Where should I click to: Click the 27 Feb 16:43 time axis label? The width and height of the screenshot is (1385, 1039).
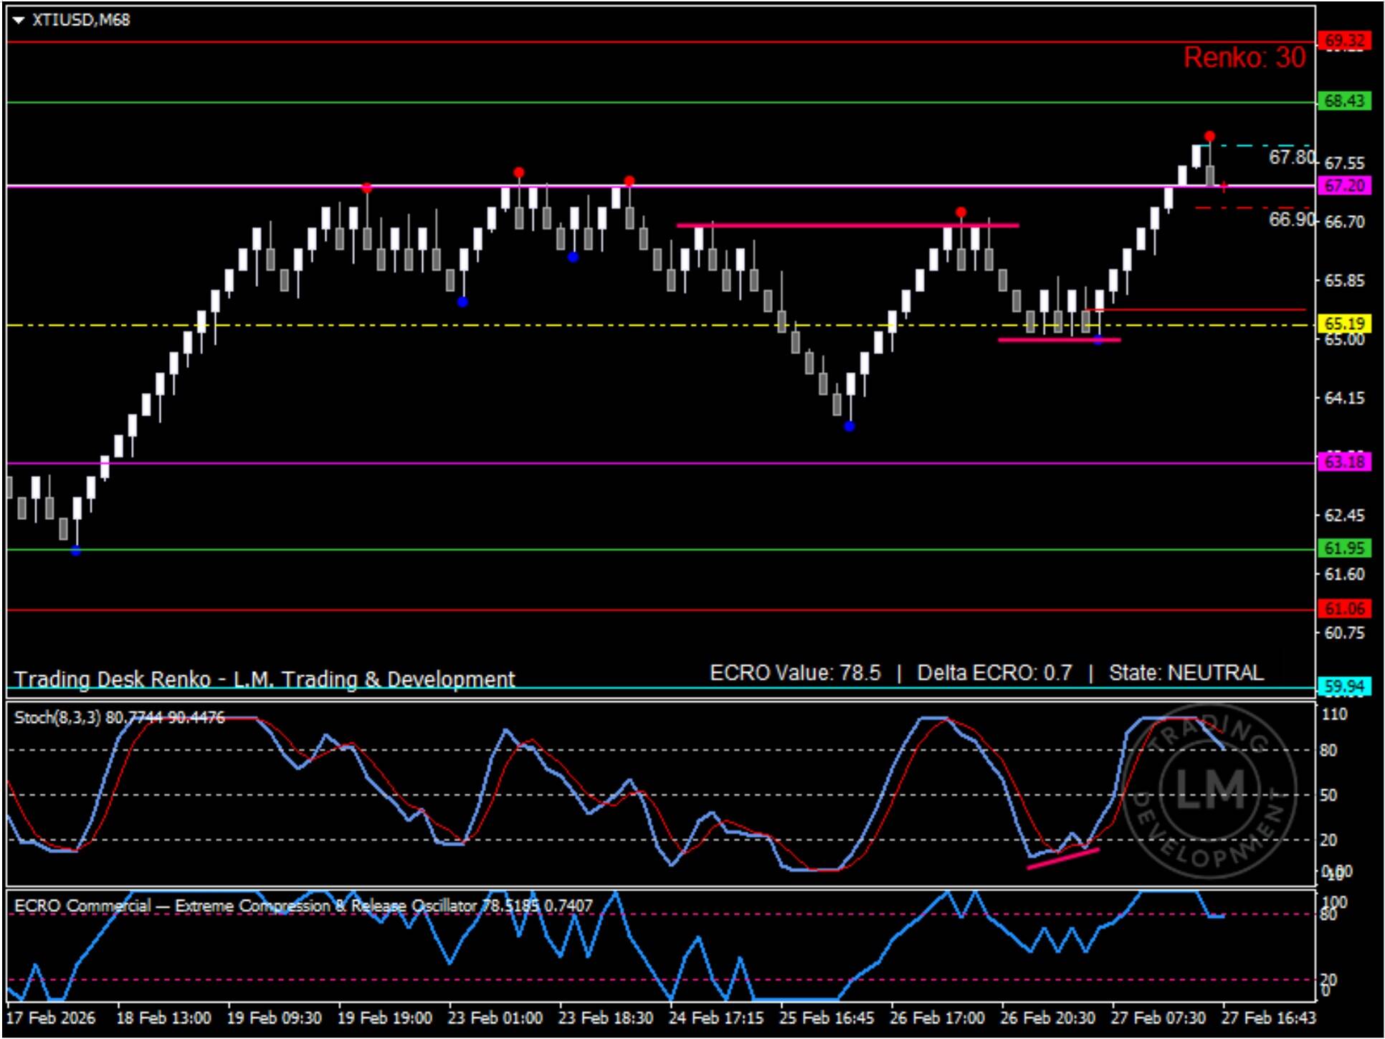(1269, 1018)
